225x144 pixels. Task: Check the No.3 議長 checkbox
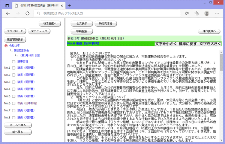pos(13,82)
